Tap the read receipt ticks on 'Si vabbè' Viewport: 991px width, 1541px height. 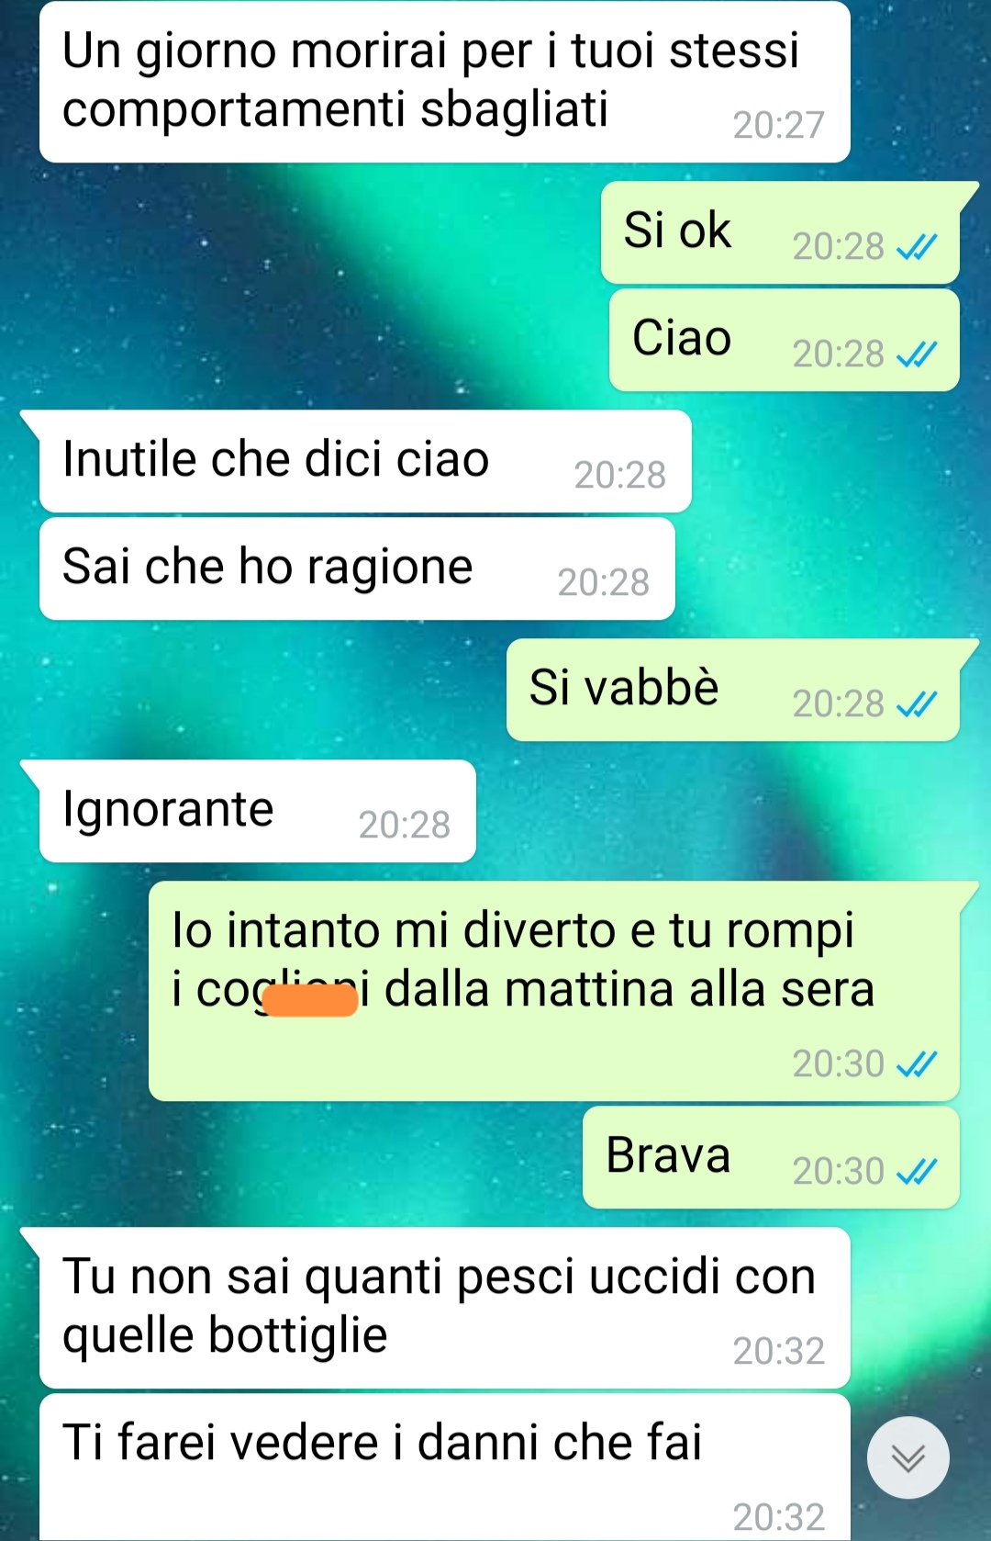pyautogui.click(x=916, y=704)
